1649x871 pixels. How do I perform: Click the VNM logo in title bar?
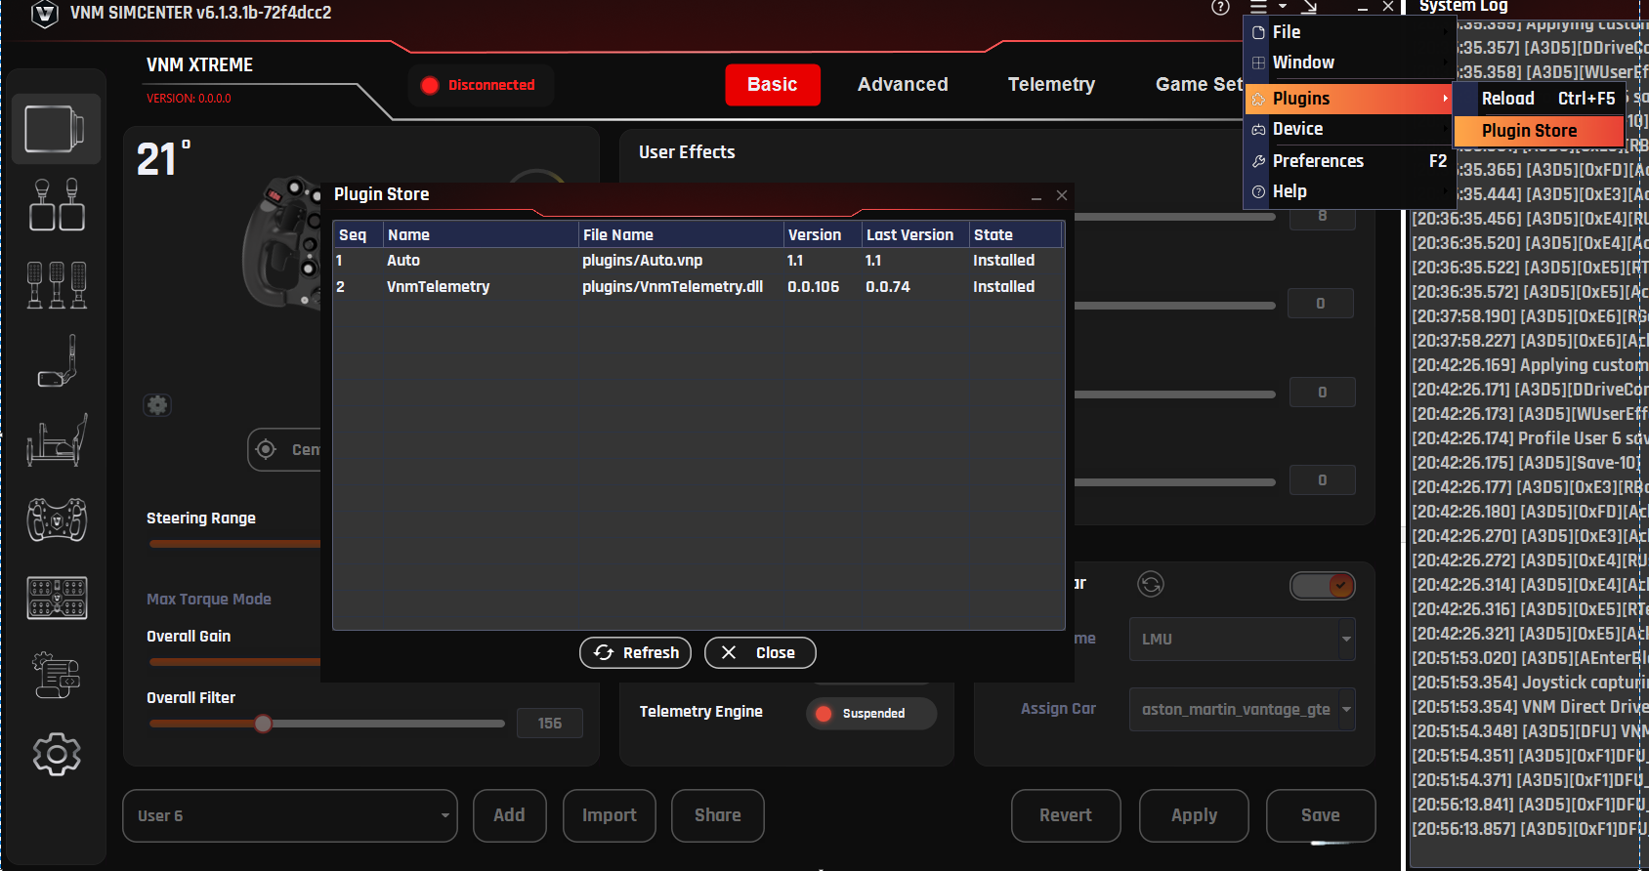44,15
